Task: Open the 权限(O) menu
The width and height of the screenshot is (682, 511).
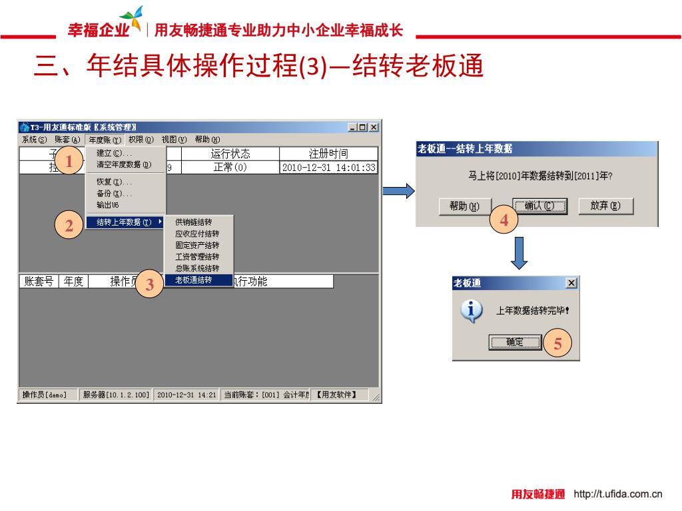Action: coord(141,140)
